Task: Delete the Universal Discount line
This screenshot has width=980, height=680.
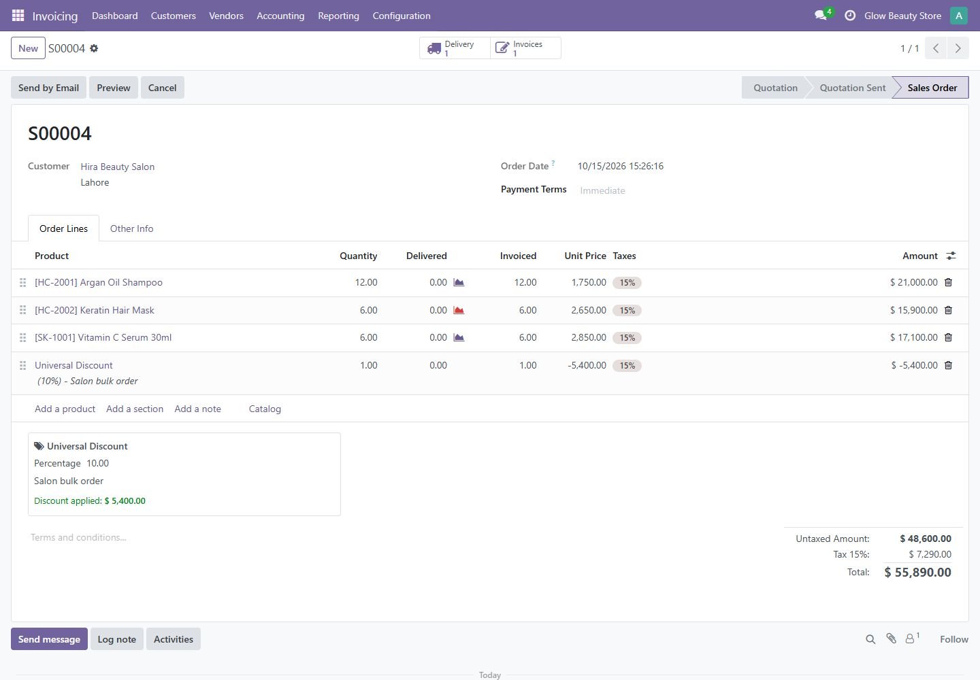Action: (948, 365)
